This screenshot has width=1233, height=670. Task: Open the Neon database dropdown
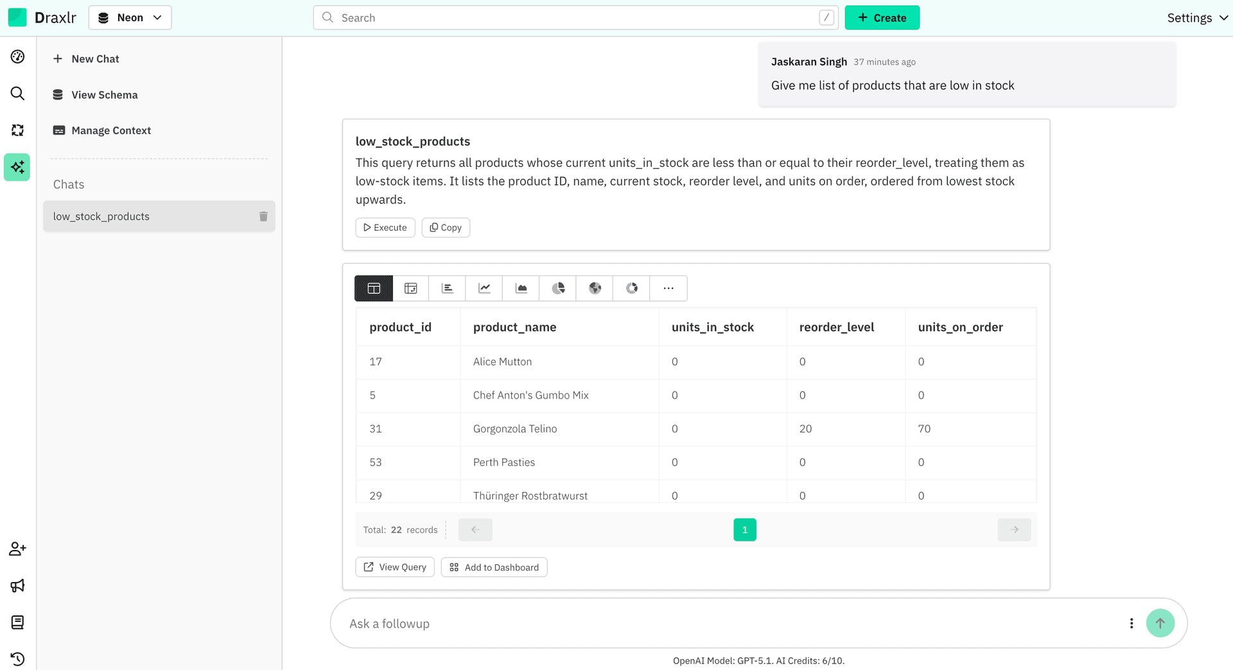point(130,18)
